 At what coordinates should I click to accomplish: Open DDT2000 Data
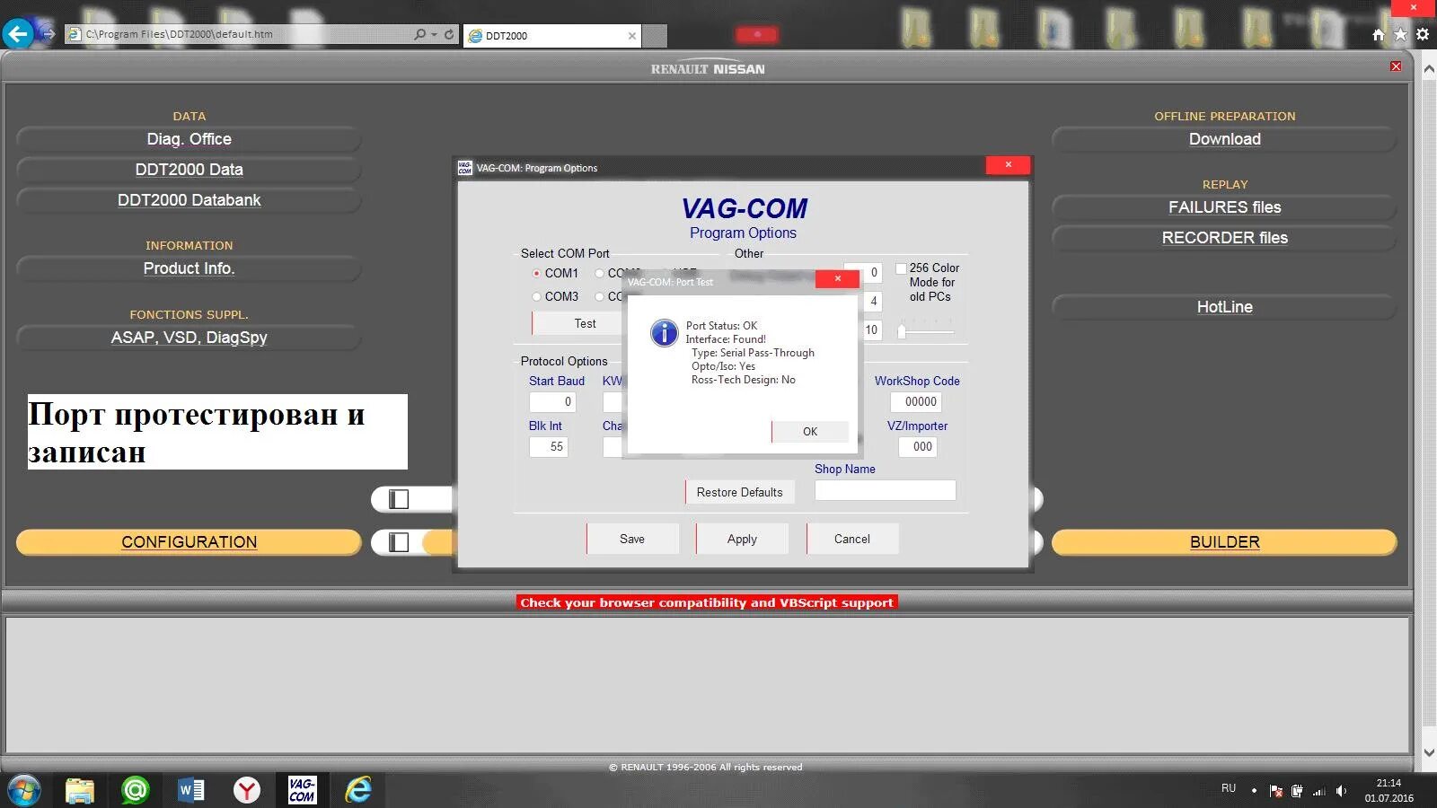[x=190, y=170]
